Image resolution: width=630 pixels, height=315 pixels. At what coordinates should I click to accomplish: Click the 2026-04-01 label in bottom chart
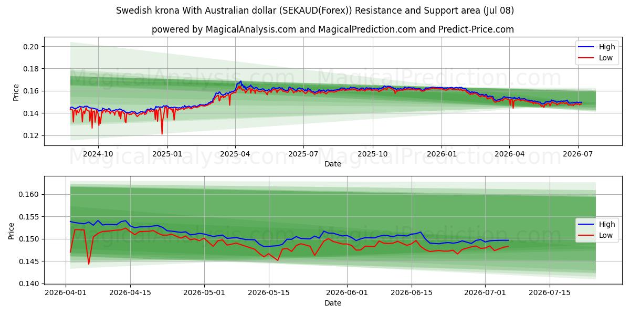(x=66, y=293)
